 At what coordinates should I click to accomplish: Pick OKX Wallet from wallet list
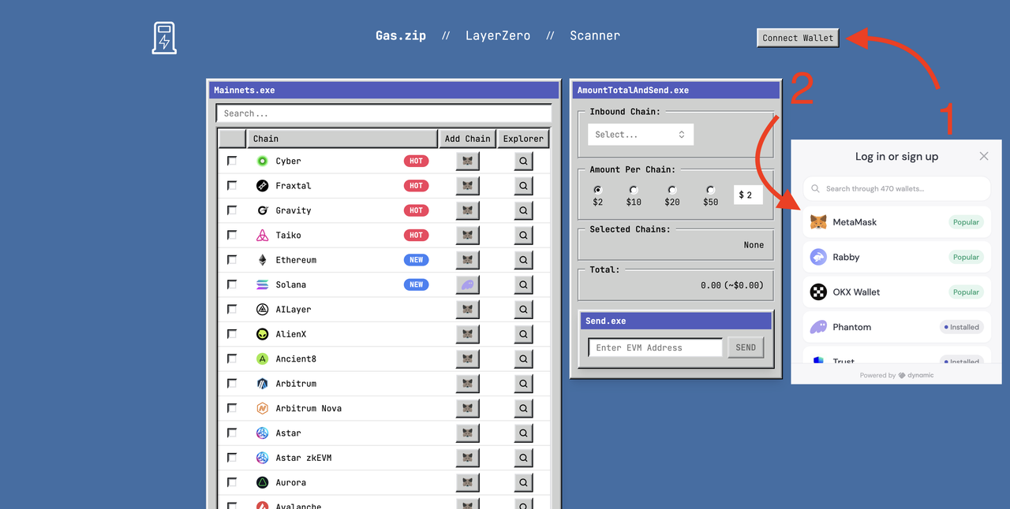pyautogui.click(x=896, y=292)
